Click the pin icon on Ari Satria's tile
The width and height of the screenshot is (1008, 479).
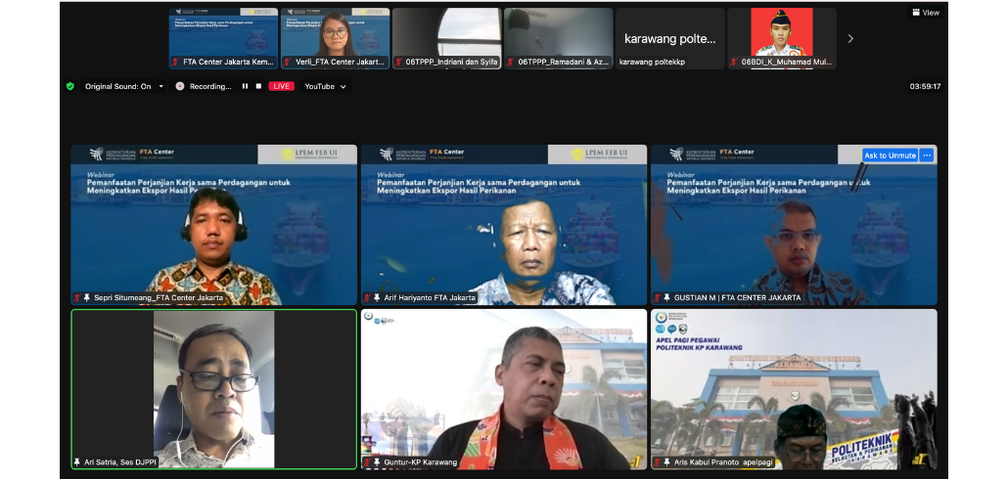pos(77,461)
